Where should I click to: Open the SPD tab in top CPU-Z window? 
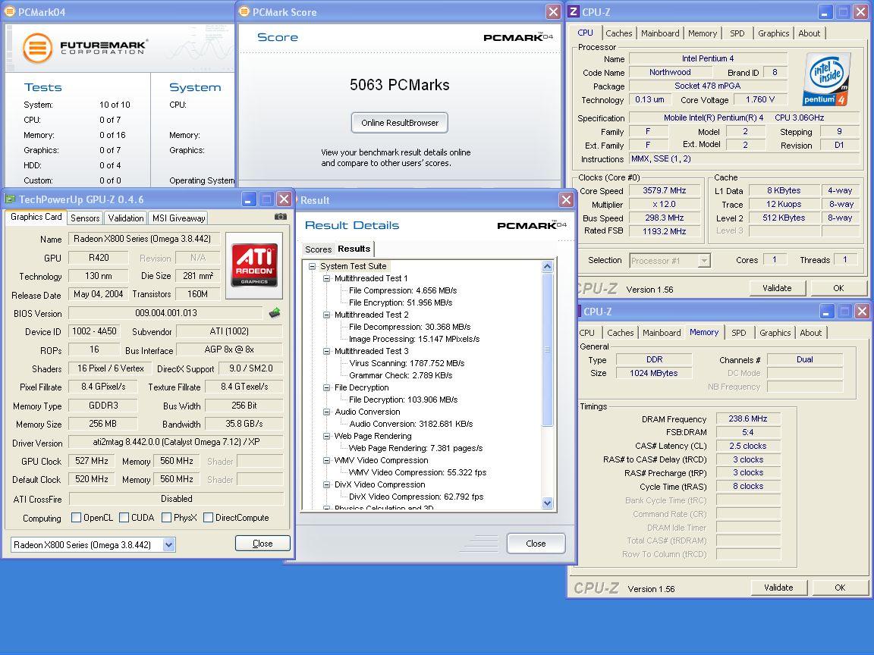pos(737,33)
